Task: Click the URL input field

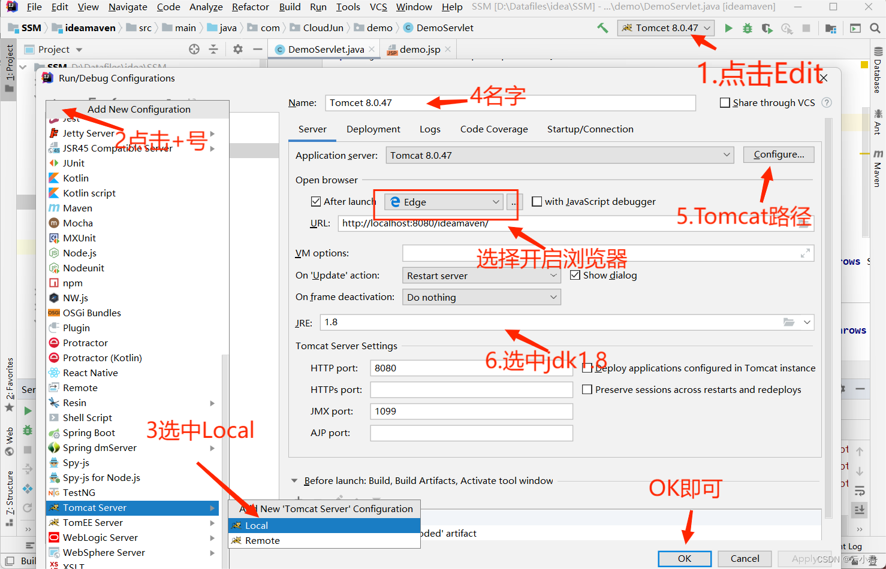Action: click(575, 223)
